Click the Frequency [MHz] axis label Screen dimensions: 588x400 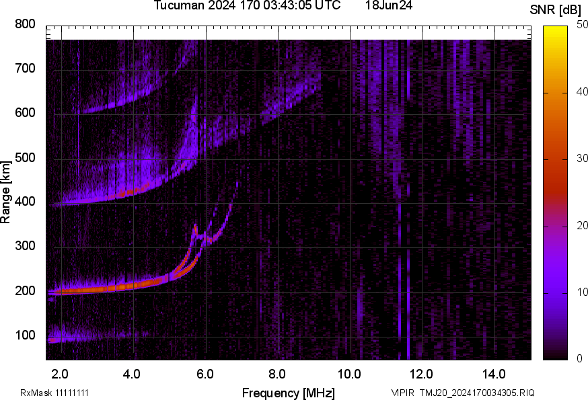click(x=288, y=393)
